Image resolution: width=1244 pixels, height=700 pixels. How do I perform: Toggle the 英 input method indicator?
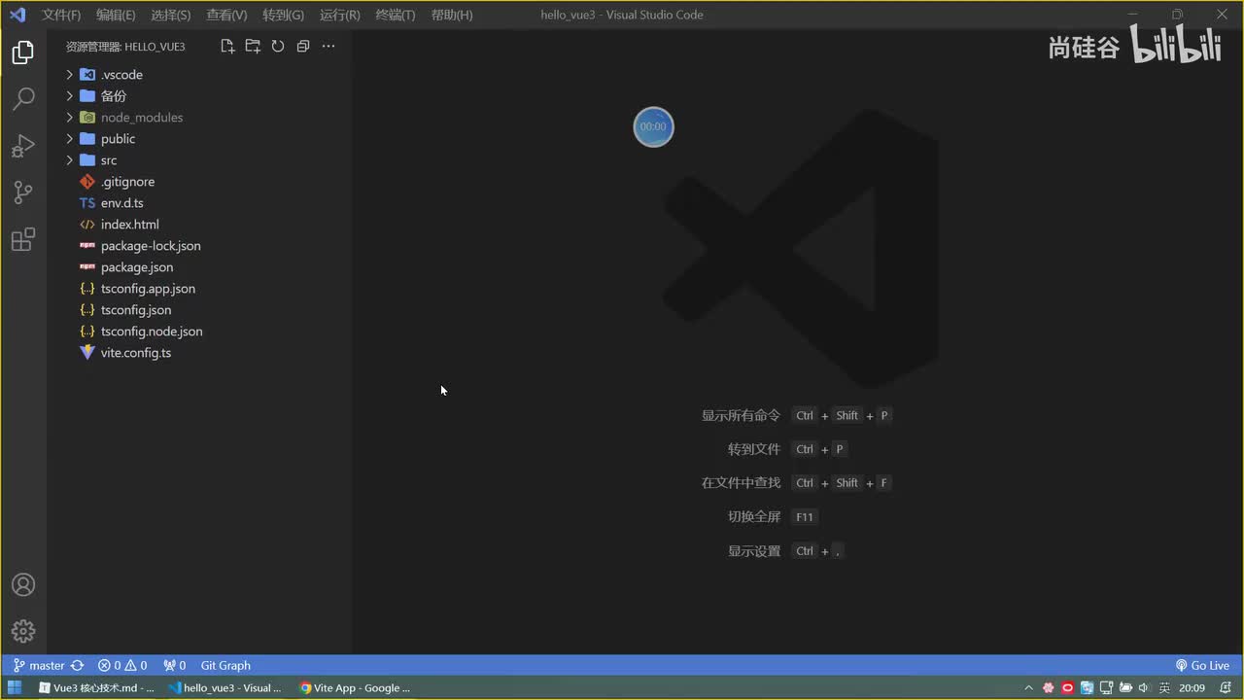pos(1164,688)
